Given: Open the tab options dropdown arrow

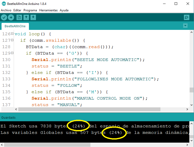Looking at the screenshot, I should (185, 26).
